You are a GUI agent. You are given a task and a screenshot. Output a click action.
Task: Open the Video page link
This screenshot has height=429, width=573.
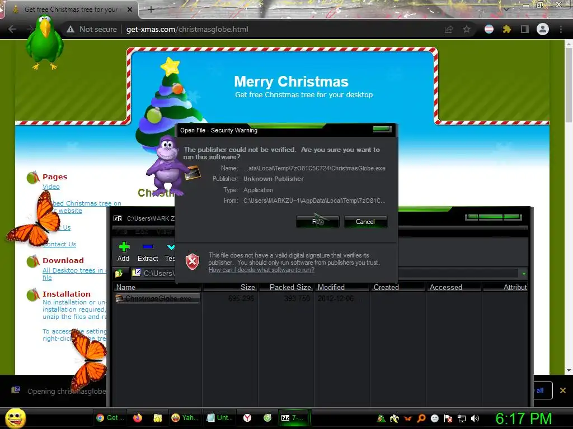point(51,187)
